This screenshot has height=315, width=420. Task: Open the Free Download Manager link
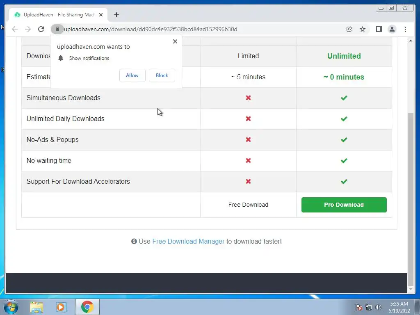coord(188,241)
